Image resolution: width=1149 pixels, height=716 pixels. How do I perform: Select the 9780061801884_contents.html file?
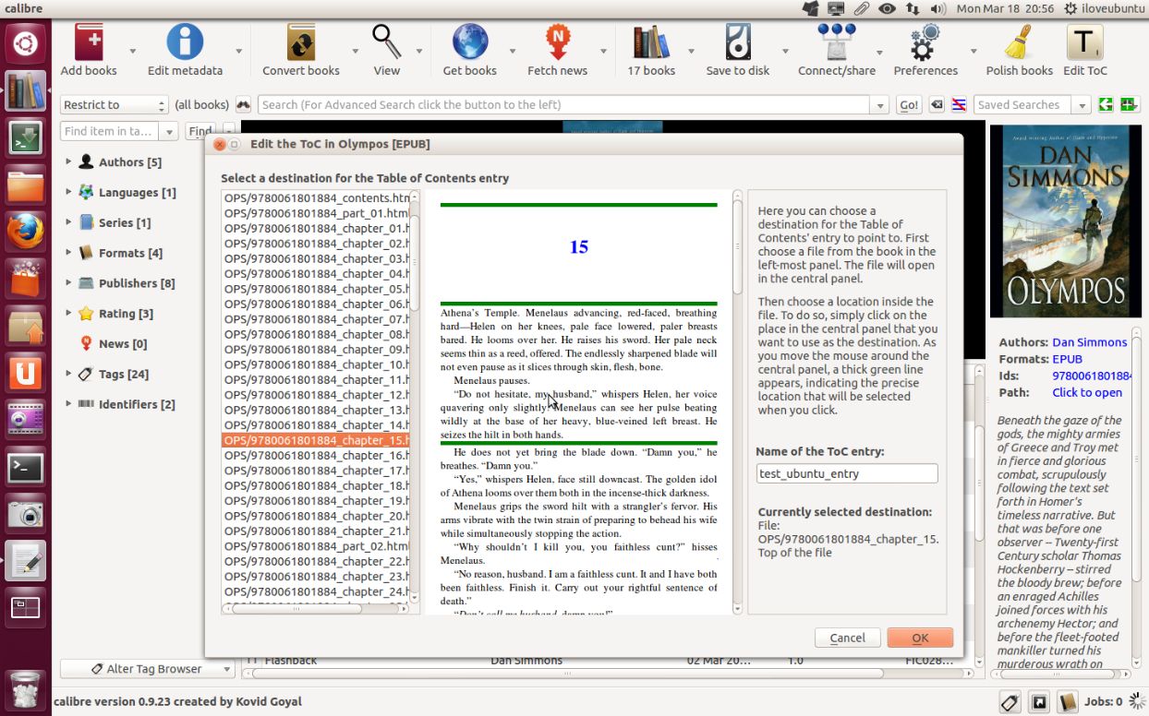click(316, 198)
